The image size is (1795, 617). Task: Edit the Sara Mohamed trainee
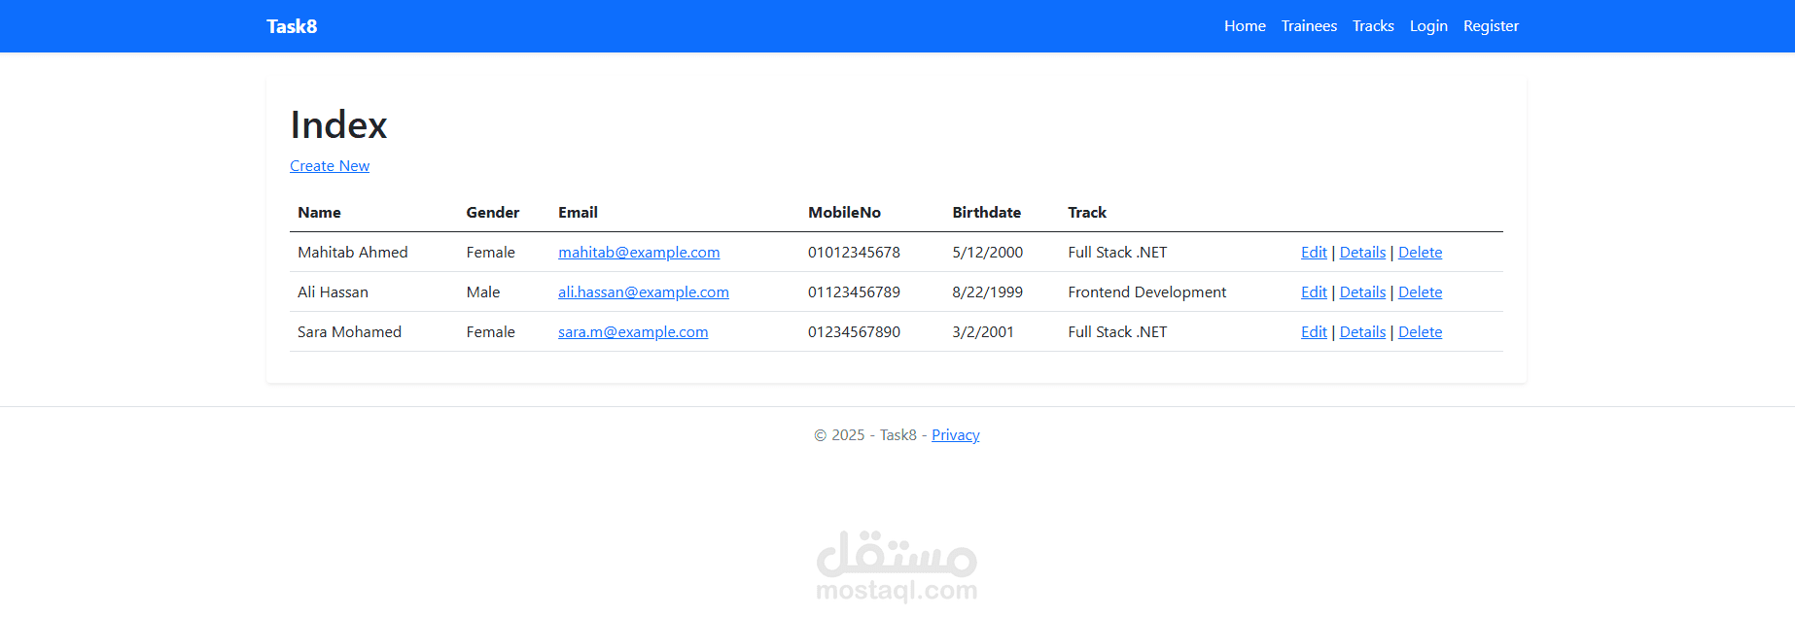(1314, 332)
